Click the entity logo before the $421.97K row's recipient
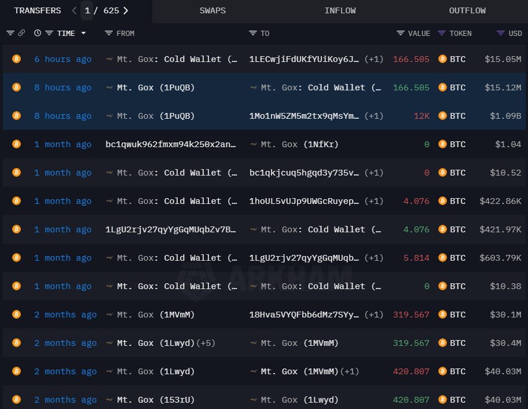 pyautogui.click(x=253, y=229)
